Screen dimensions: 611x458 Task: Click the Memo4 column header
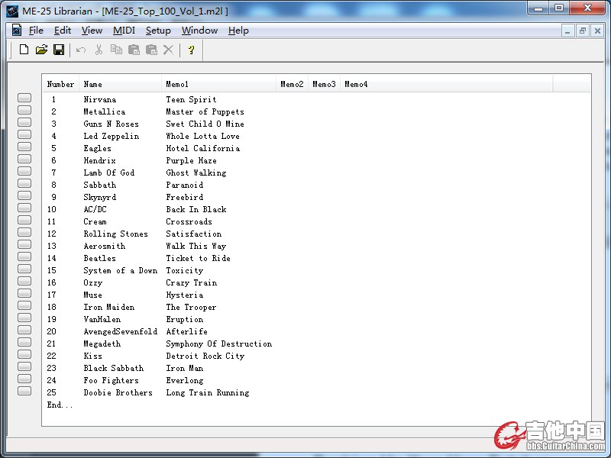pyautogui.click(x=447, y=84)
